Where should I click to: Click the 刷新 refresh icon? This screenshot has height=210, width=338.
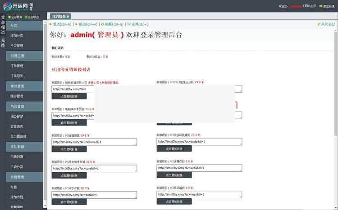[x=102, y=24]
